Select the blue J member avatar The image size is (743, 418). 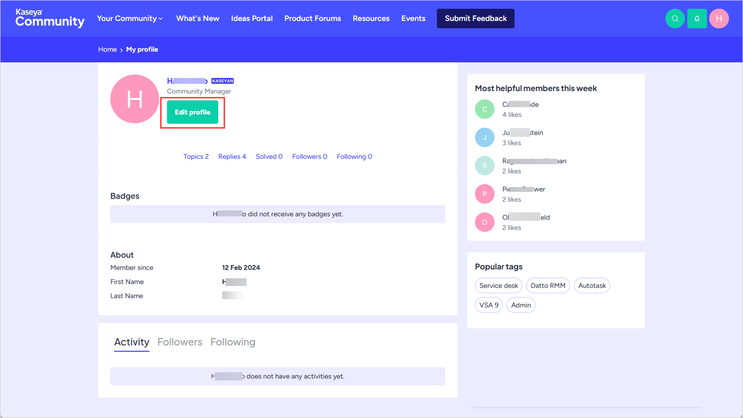click(484, 137)
